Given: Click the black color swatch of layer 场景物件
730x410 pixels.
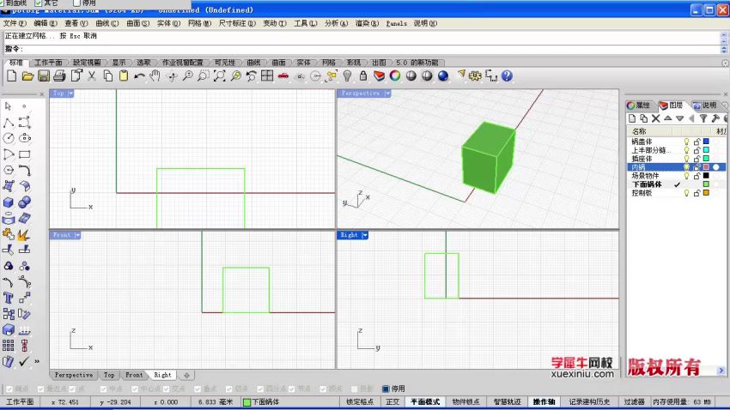Looking at the screenshot, I should 706,176.
